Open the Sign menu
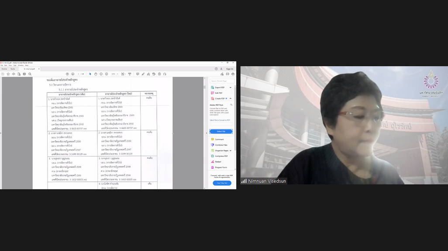This screenshot has width=448, height=251. point(15,65)
